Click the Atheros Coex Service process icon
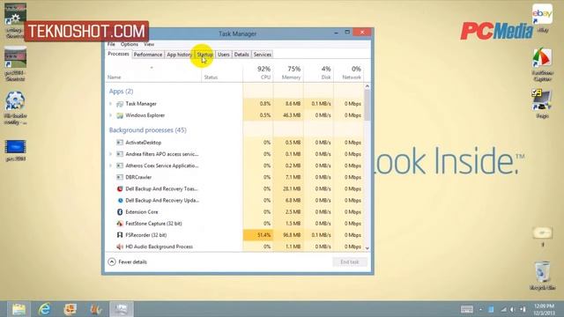Viewport: 564px width, 317px height. click(120, 166)
